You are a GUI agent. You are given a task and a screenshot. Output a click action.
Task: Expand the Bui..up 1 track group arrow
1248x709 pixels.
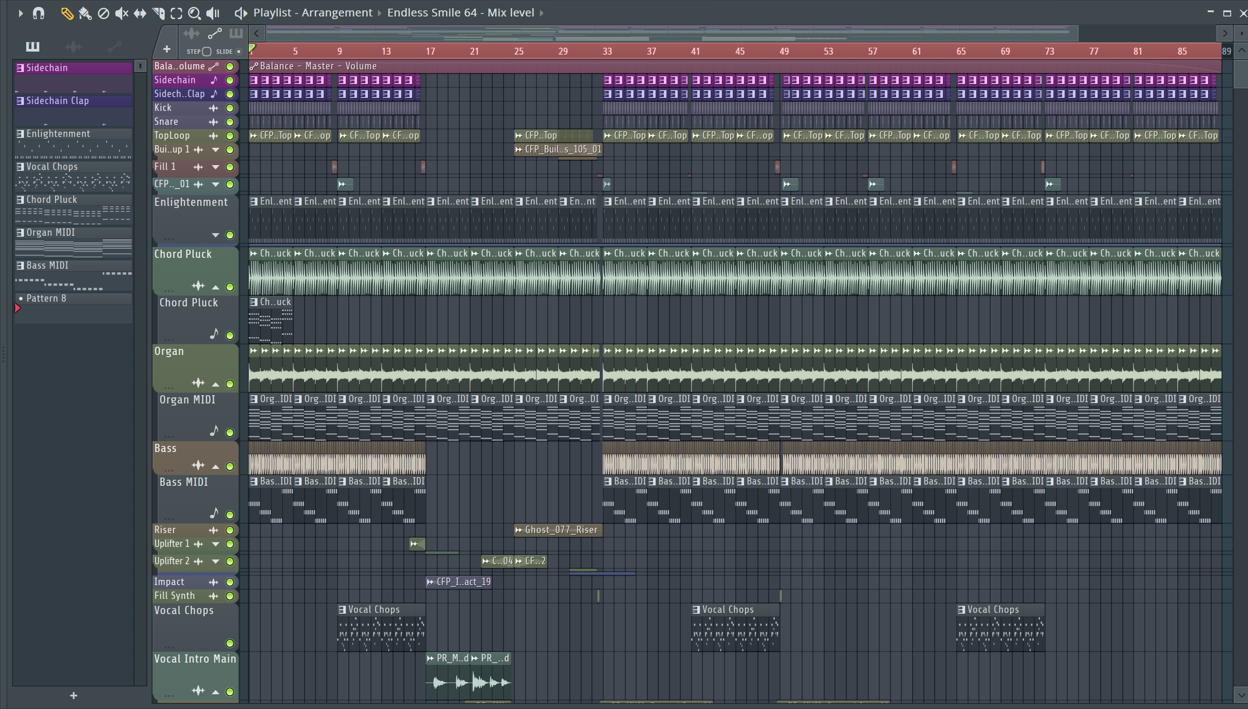click(215, 150)
